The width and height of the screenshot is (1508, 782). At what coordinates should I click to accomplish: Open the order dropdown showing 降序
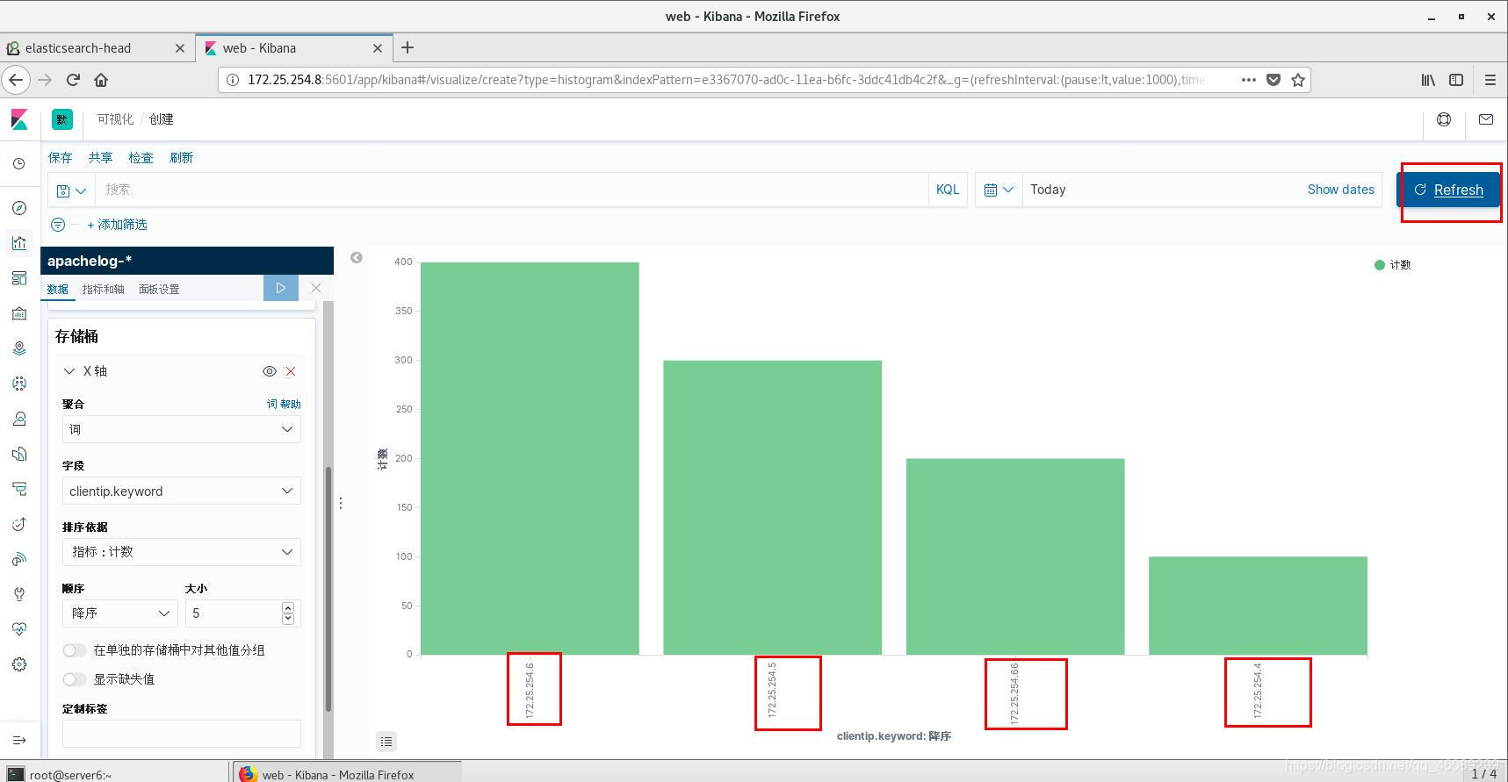click(x=120, y=613)
